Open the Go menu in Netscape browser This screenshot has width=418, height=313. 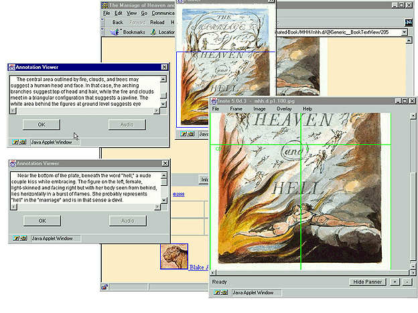pyautogui.click(x=144, y=13)
